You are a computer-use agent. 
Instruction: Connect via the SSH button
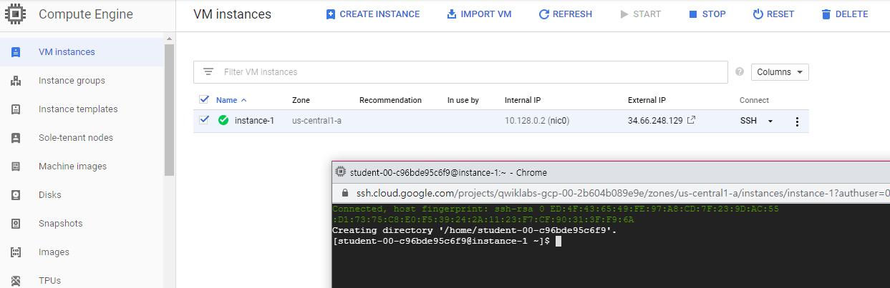point(748,121)
